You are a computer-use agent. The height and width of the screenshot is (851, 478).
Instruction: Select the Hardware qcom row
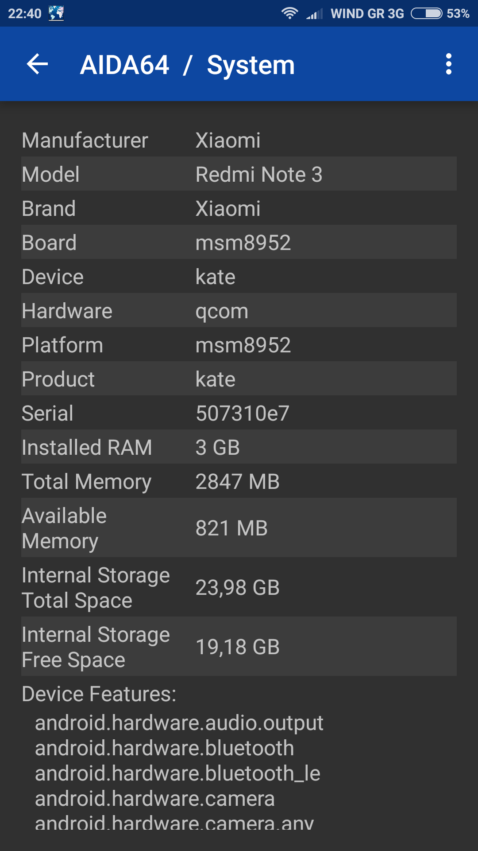point(239,311)
